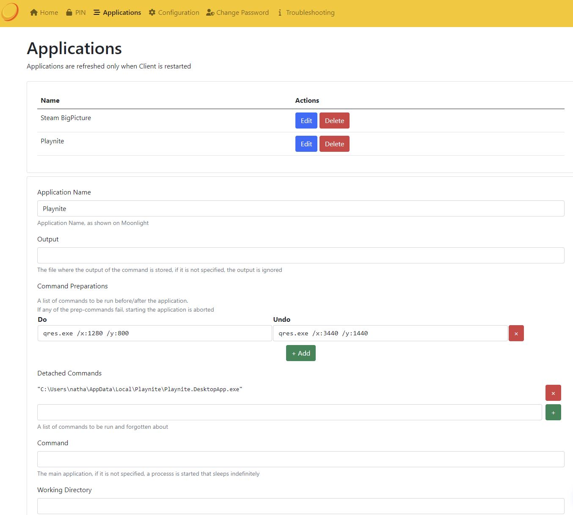Image resolution: width=573 pixels, height=515 pixels.
Task: Click the Undo command field
Action: click(390, 333)
